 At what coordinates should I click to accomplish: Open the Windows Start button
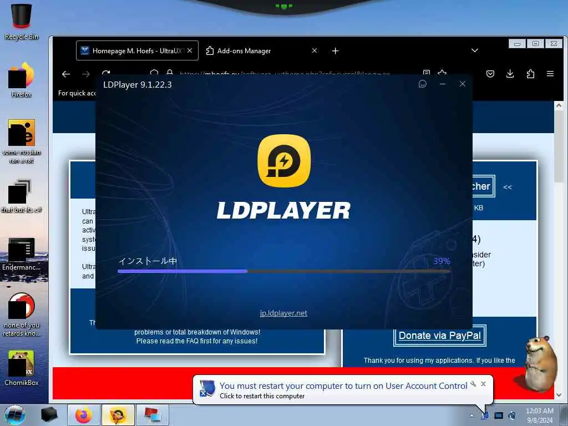15,415
